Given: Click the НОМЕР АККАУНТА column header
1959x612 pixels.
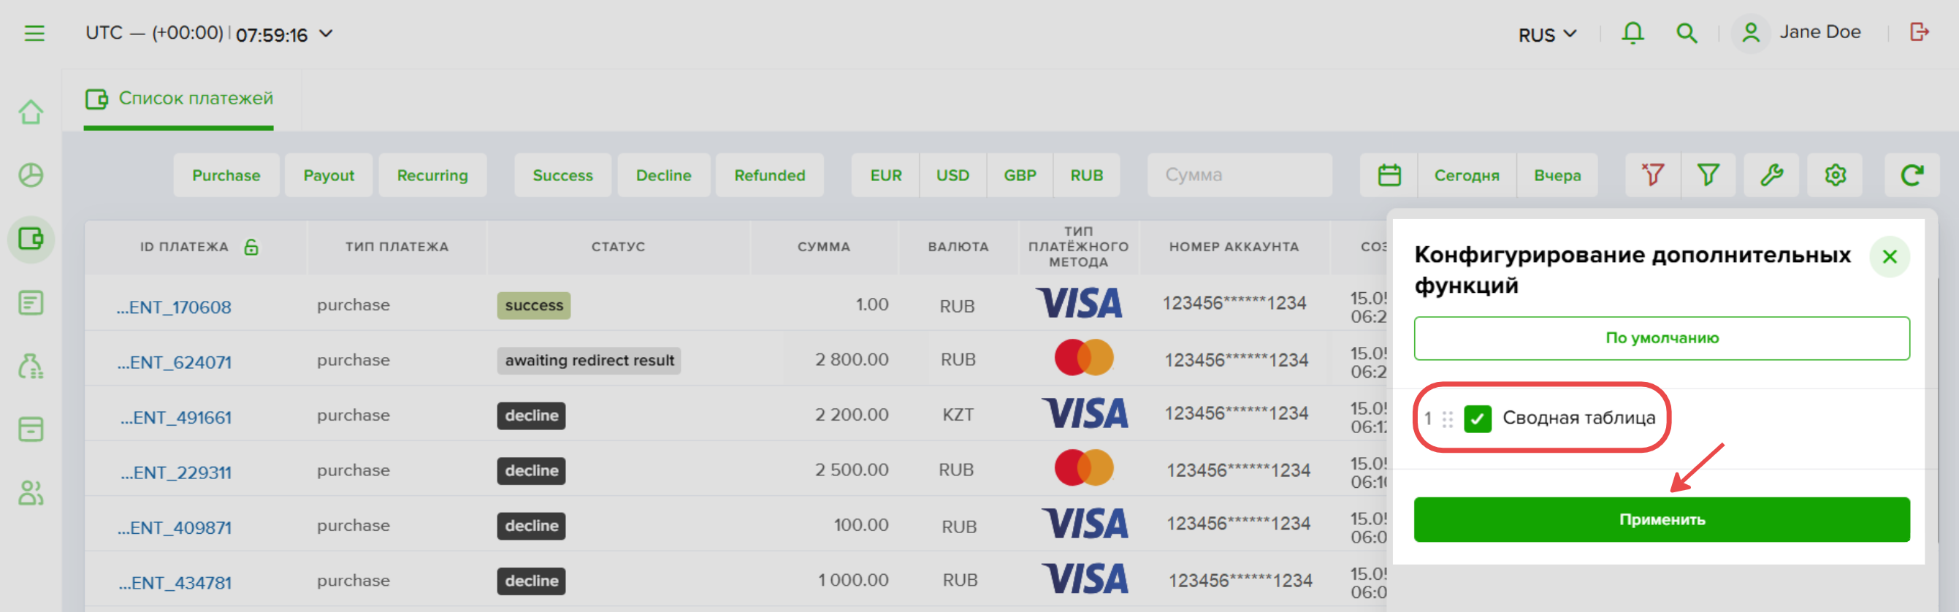Looking at the screenshot, I should coord(1234,247).
